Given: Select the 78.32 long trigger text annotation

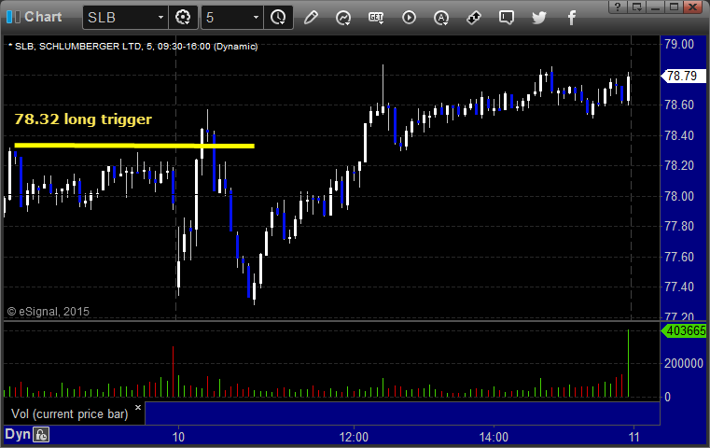Looking at the screenshot, I should 83,119.
